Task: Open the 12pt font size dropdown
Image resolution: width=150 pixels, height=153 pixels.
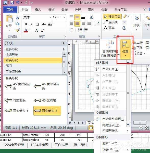Action: pos(64,17)
